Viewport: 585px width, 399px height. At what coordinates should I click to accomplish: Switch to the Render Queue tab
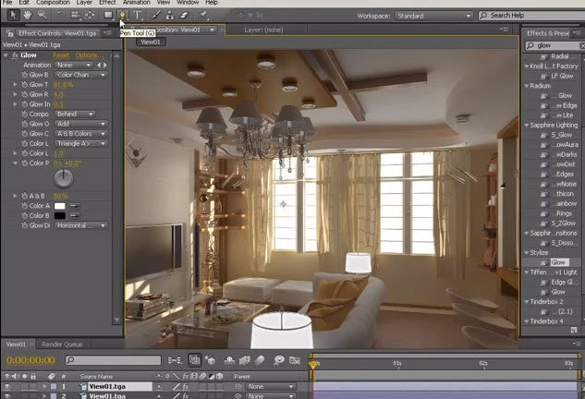click(62, 345)
